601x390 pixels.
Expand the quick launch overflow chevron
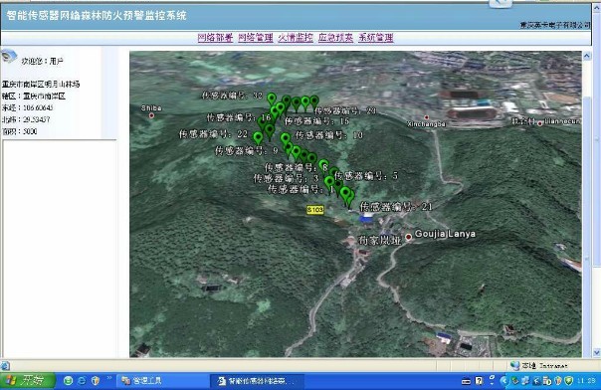(x=108, y=378)
